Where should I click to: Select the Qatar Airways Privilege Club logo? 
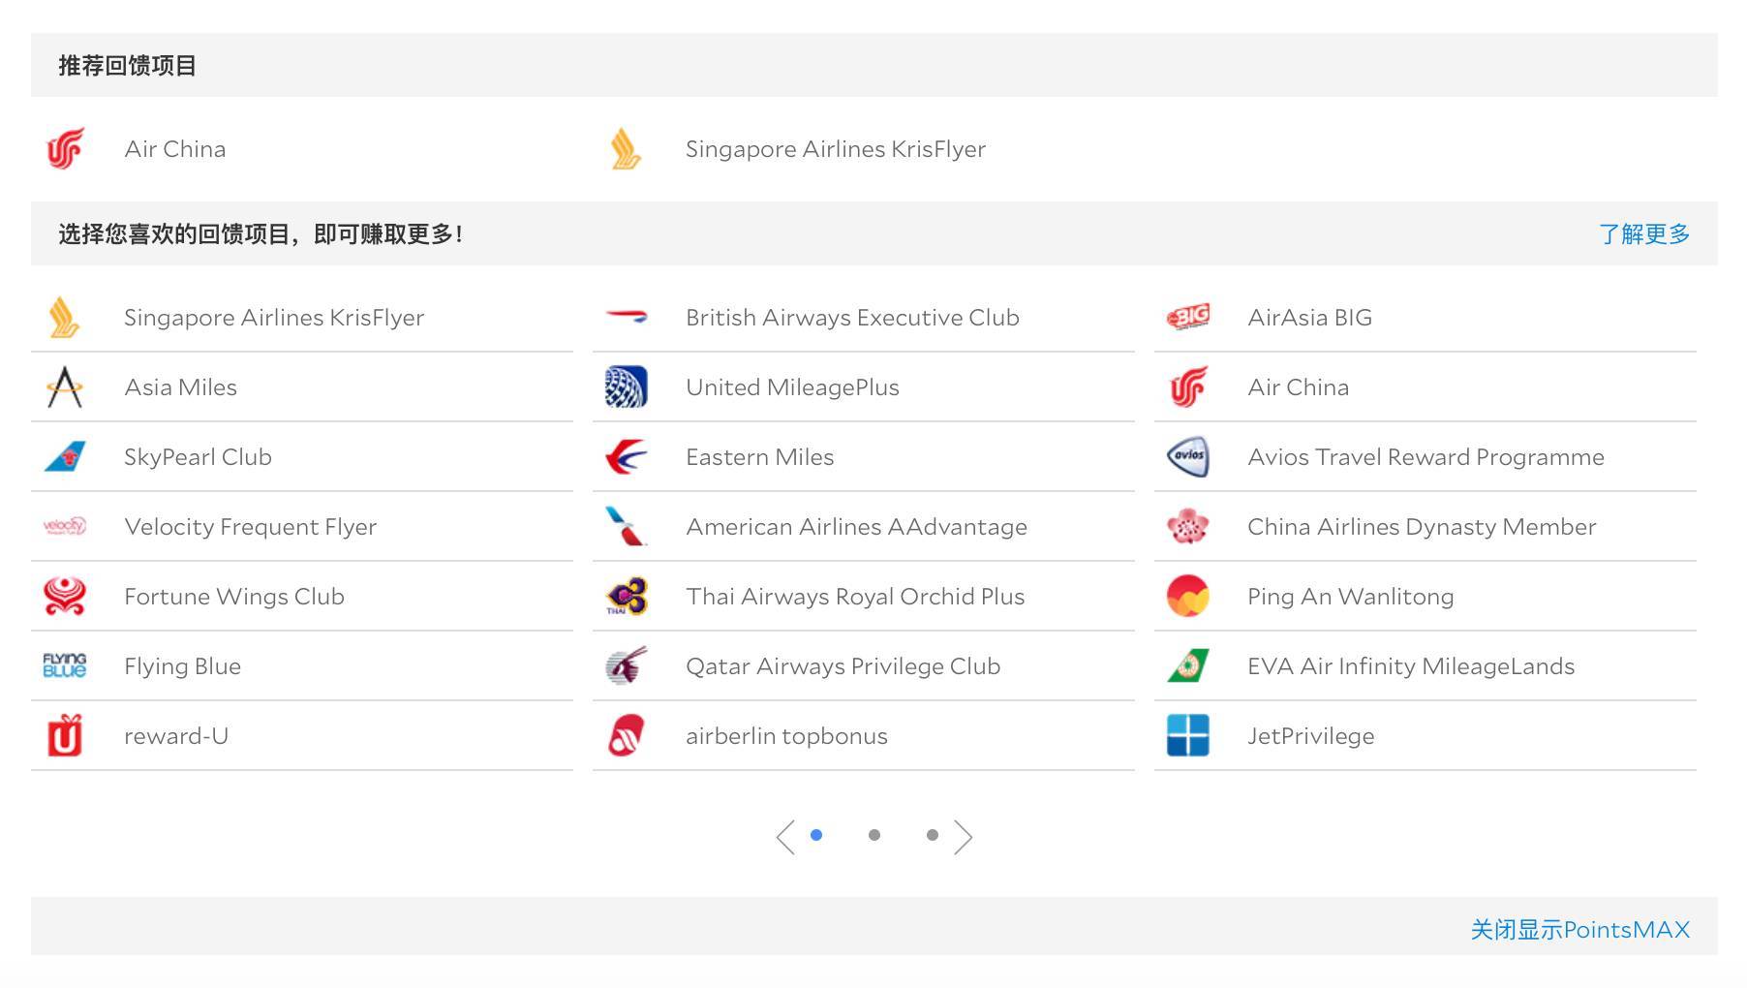tap(627, 666)
